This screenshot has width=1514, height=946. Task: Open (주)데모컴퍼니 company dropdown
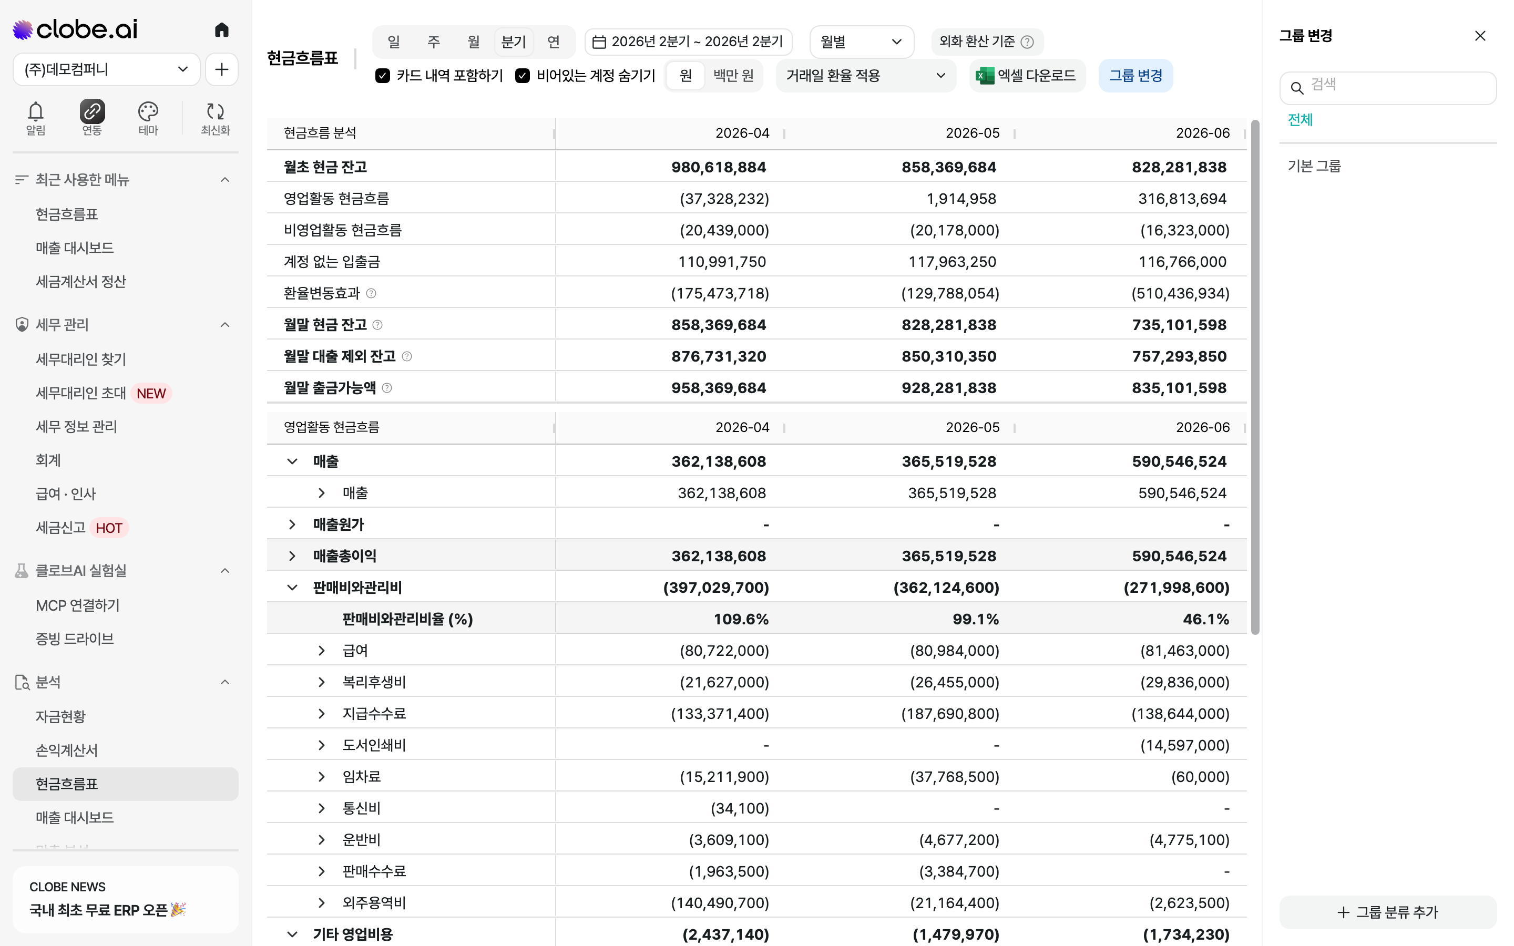coord(106,69)
